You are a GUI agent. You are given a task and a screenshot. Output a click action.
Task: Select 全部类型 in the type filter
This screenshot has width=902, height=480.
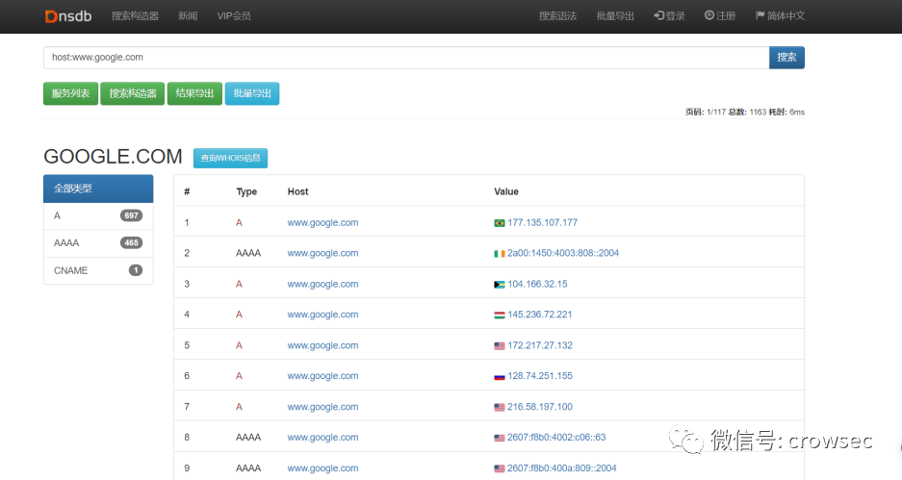coord(98,189)
